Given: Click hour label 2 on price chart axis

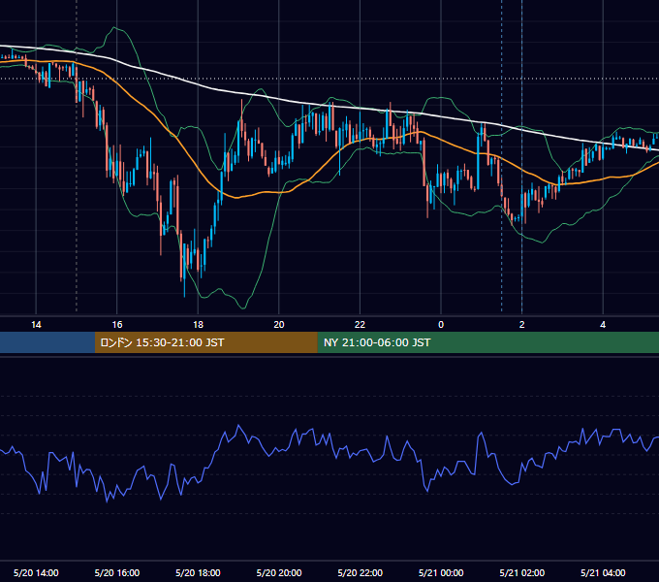Looking at the screenshot, I should click(x=522, y=324).
